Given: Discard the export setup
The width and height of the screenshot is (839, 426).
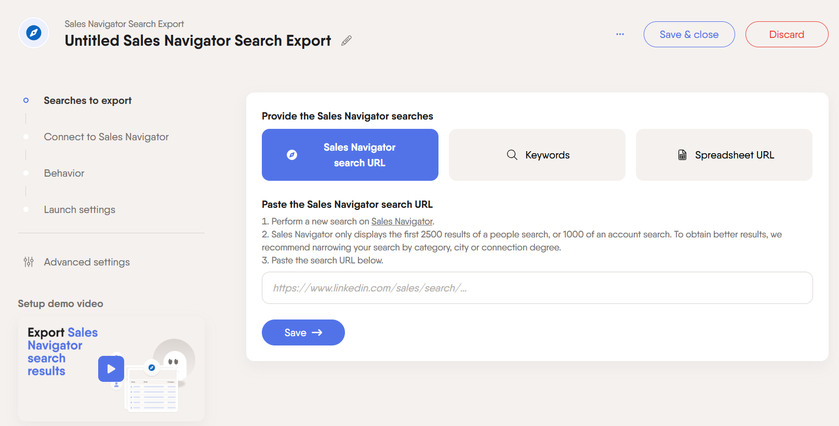Looking at the screenshot, I should (787, 34).
